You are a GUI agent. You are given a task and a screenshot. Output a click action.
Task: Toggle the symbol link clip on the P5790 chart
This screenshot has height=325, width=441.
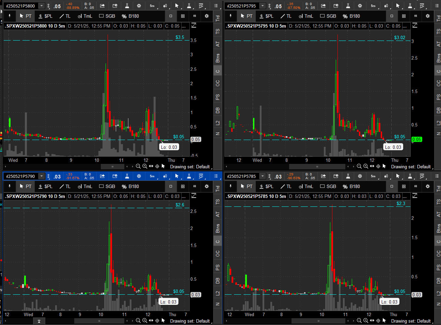pyautogui.click(x=49, y=176)
